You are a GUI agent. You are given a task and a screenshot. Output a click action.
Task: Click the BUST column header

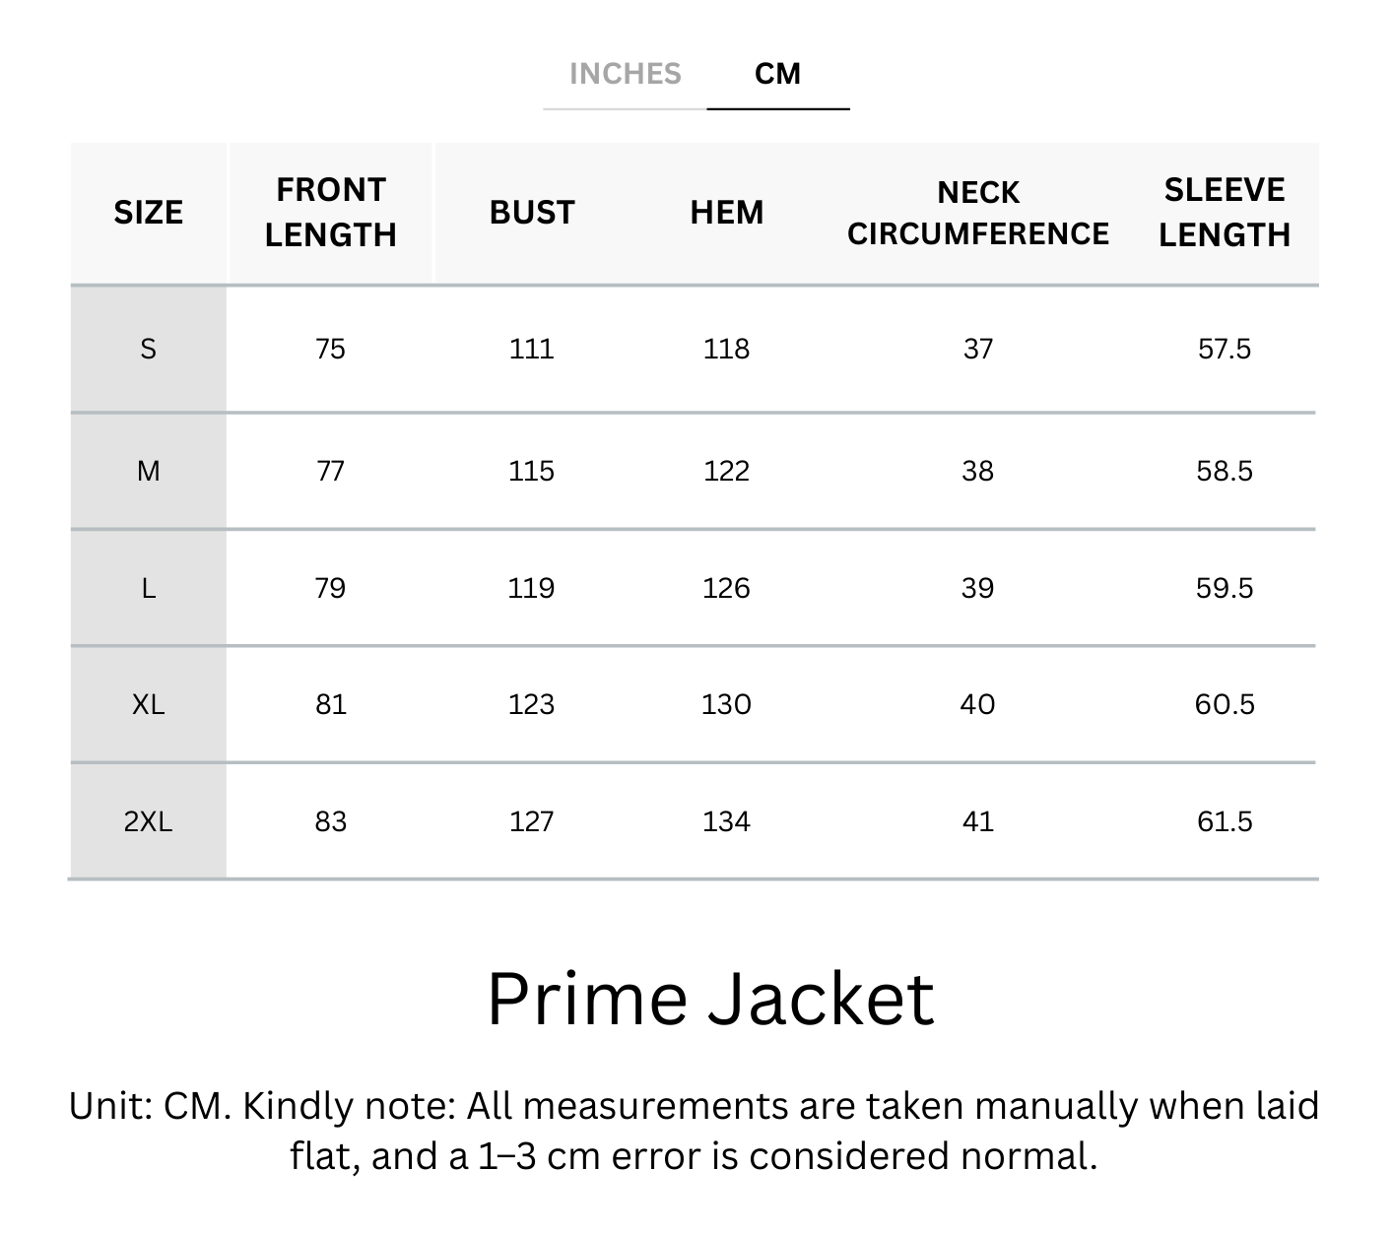pyautogui.click(x=532, y=213)
